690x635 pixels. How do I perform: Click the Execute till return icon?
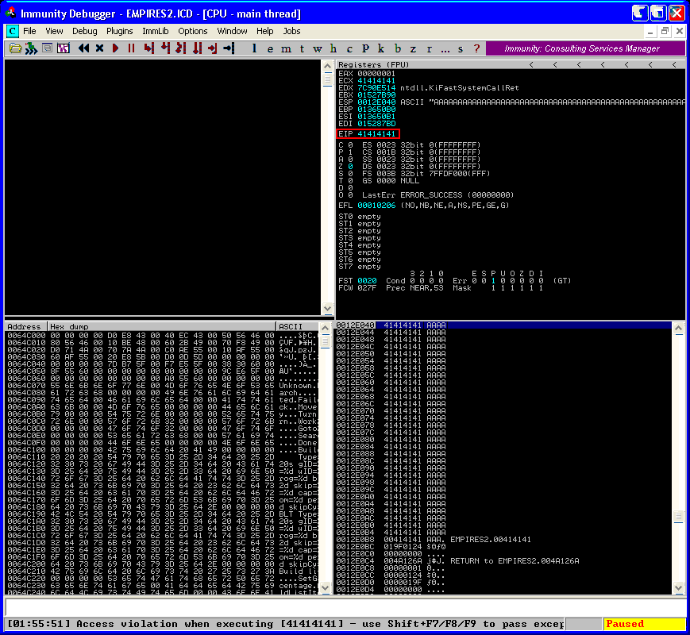pyautogui.click(x=213, y=48)
